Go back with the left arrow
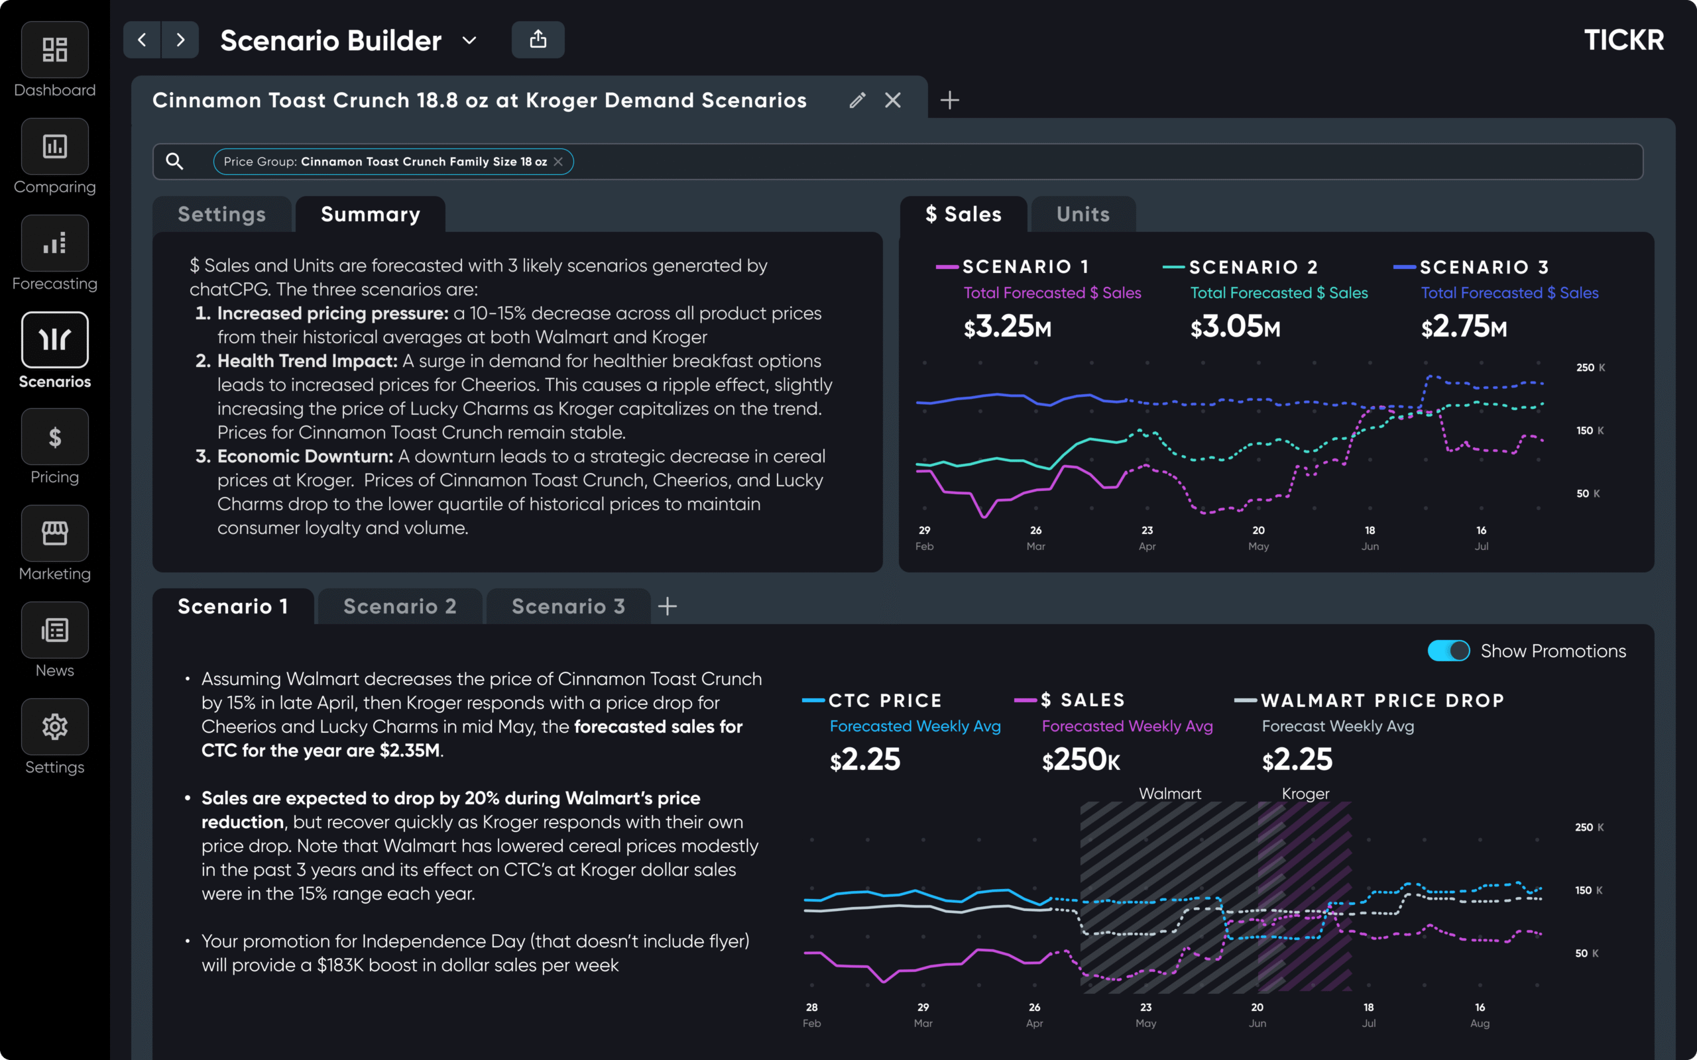 pyautogui.click(x=143, y=40)
